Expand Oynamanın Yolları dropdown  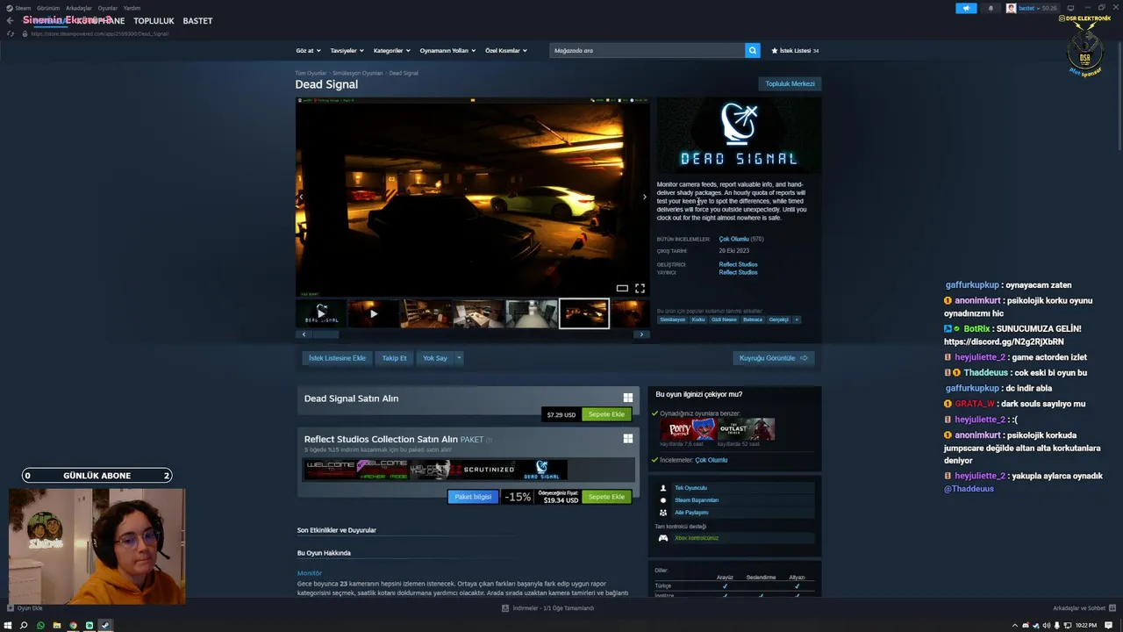(447, 51)
